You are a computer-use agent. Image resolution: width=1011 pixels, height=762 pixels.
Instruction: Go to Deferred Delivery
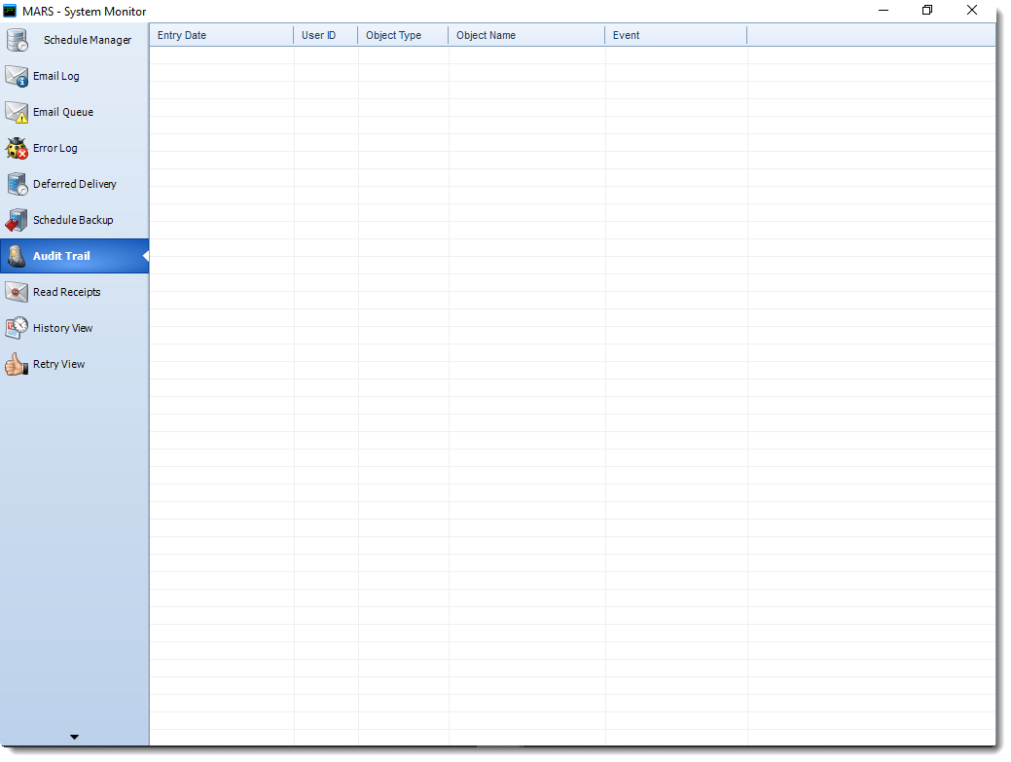(x=75, y=184)
